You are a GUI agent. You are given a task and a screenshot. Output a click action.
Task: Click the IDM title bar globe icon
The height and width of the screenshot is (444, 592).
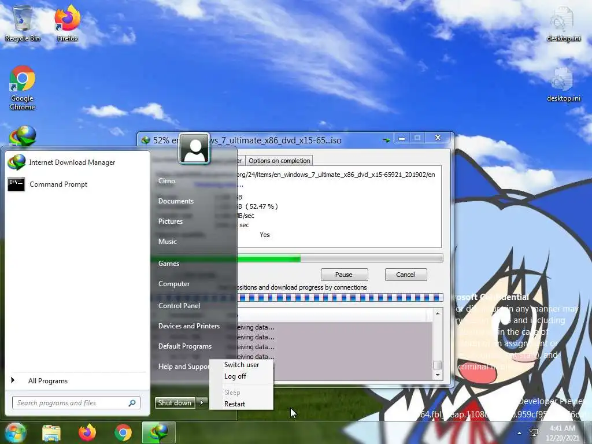[x=145, y=140]
